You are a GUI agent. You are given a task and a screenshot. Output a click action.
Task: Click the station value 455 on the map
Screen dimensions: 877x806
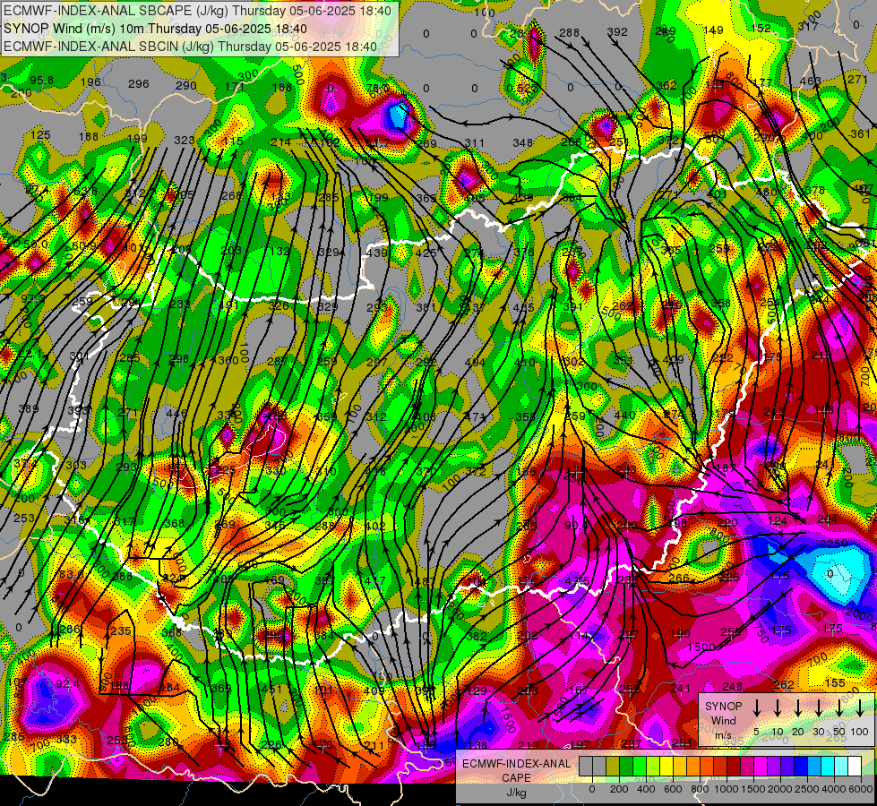[x=523, y=308]
